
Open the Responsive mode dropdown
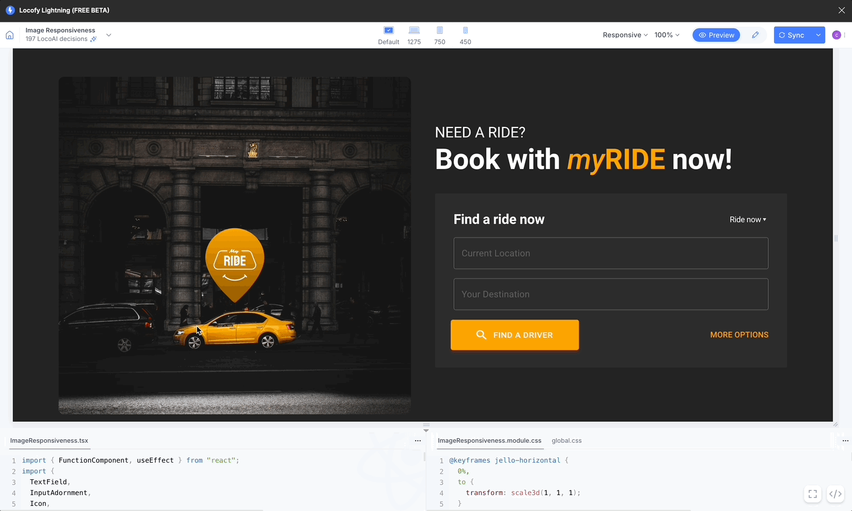tap(625, 35)
